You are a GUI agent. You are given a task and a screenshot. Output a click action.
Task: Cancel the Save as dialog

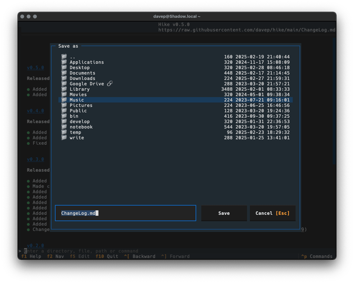[x=272, y=213]
